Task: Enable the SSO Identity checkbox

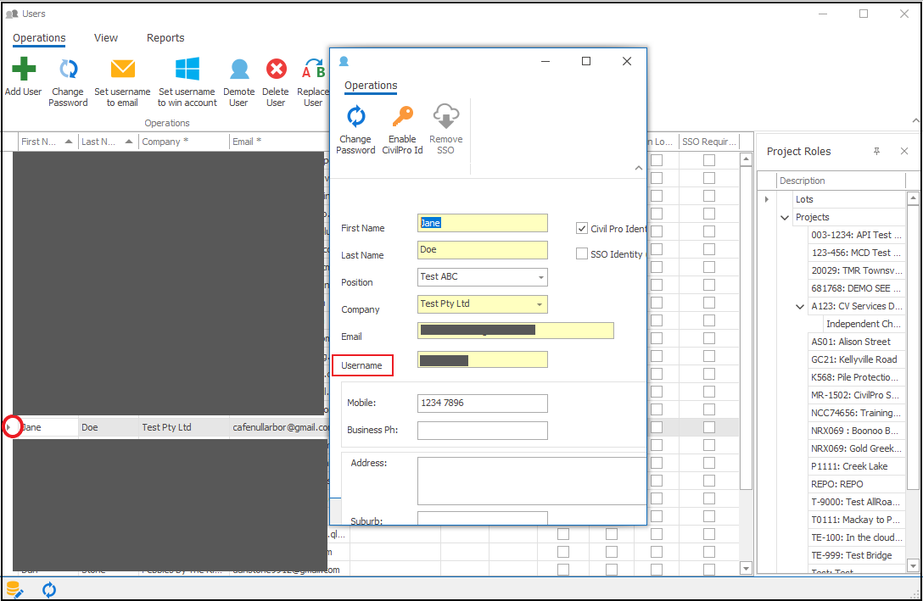Action: coord(582,253)
